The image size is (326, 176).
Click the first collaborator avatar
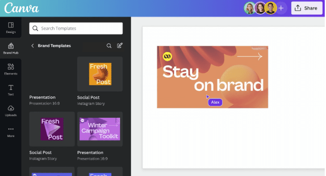249,8
